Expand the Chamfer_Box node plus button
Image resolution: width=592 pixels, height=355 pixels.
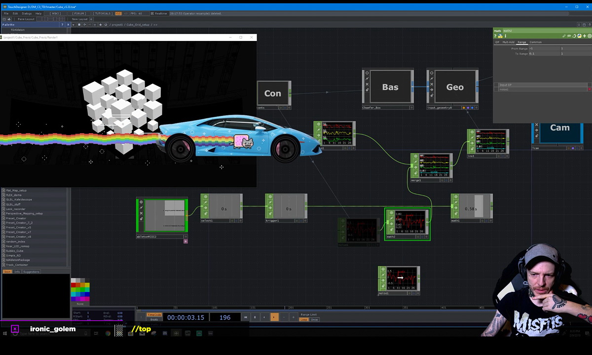pos(412,107)
